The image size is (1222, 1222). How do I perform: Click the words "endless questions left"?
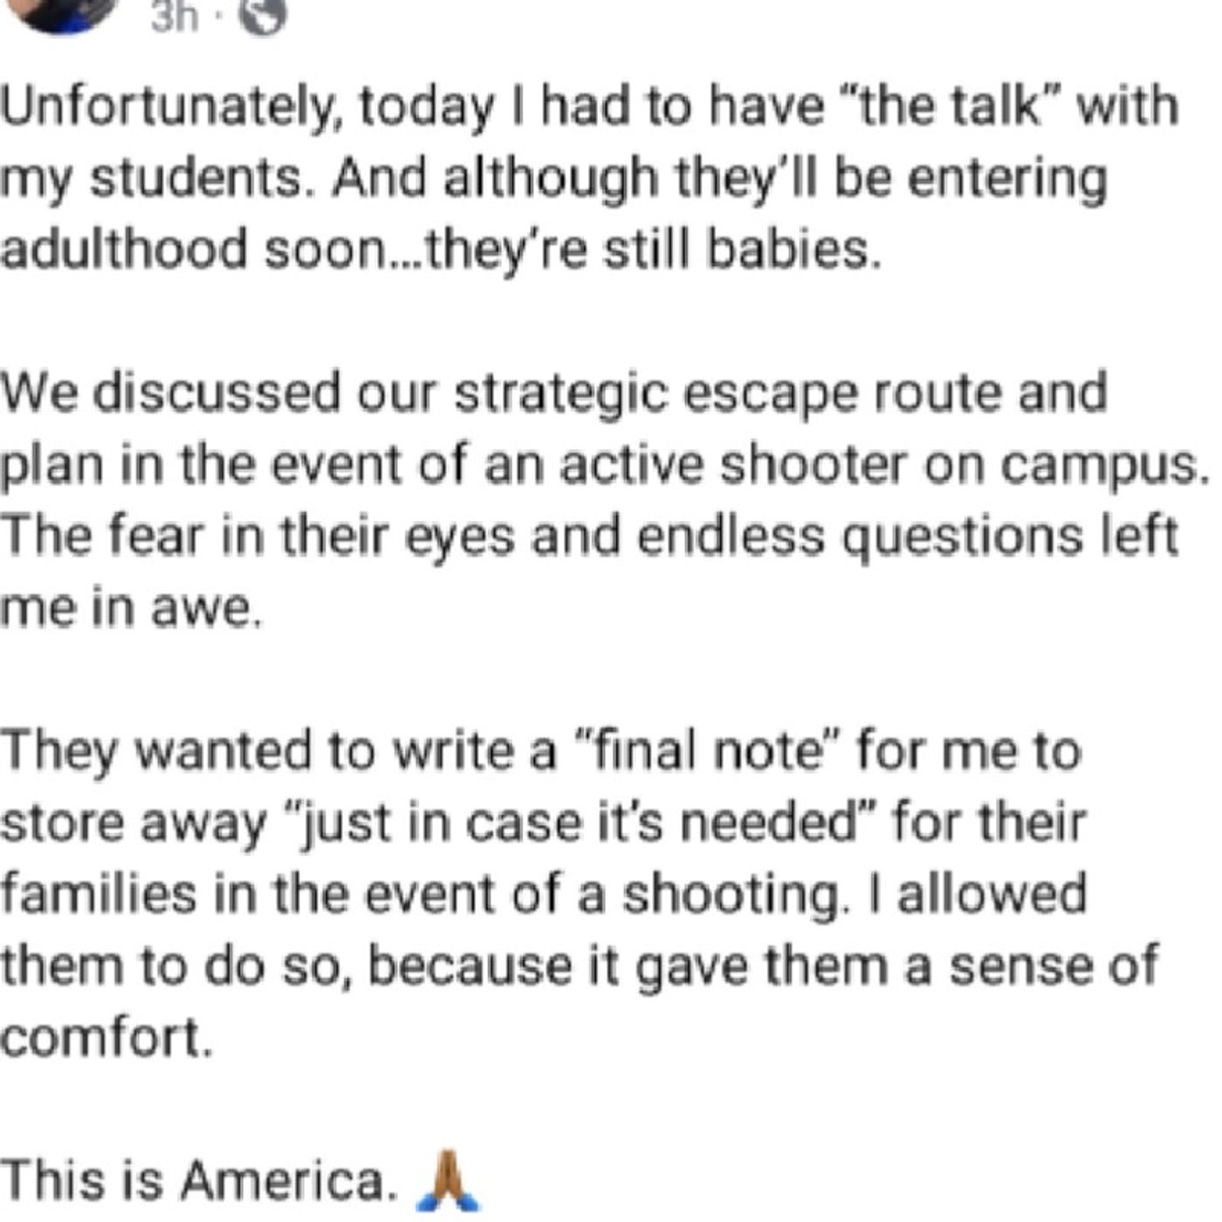(x=908, y=536)
